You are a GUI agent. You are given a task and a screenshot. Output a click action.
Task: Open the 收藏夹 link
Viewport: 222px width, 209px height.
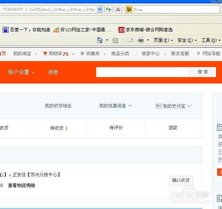click(x=93, y=54)
